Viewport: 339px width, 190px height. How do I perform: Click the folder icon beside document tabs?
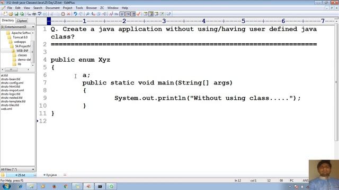(3, 175)
